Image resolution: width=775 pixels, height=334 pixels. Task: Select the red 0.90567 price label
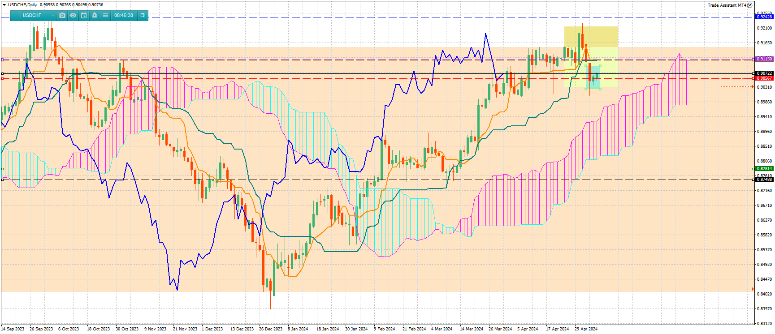click(764, 78)
